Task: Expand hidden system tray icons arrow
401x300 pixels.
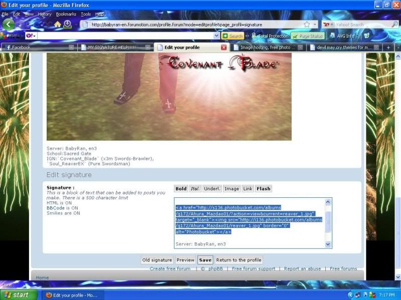Action: [x=350, y=295]
